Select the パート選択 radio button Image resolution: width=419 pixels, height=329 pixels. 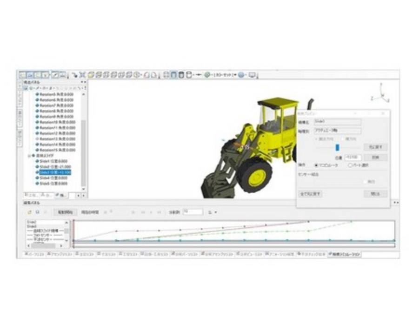[x=350, y=165]
